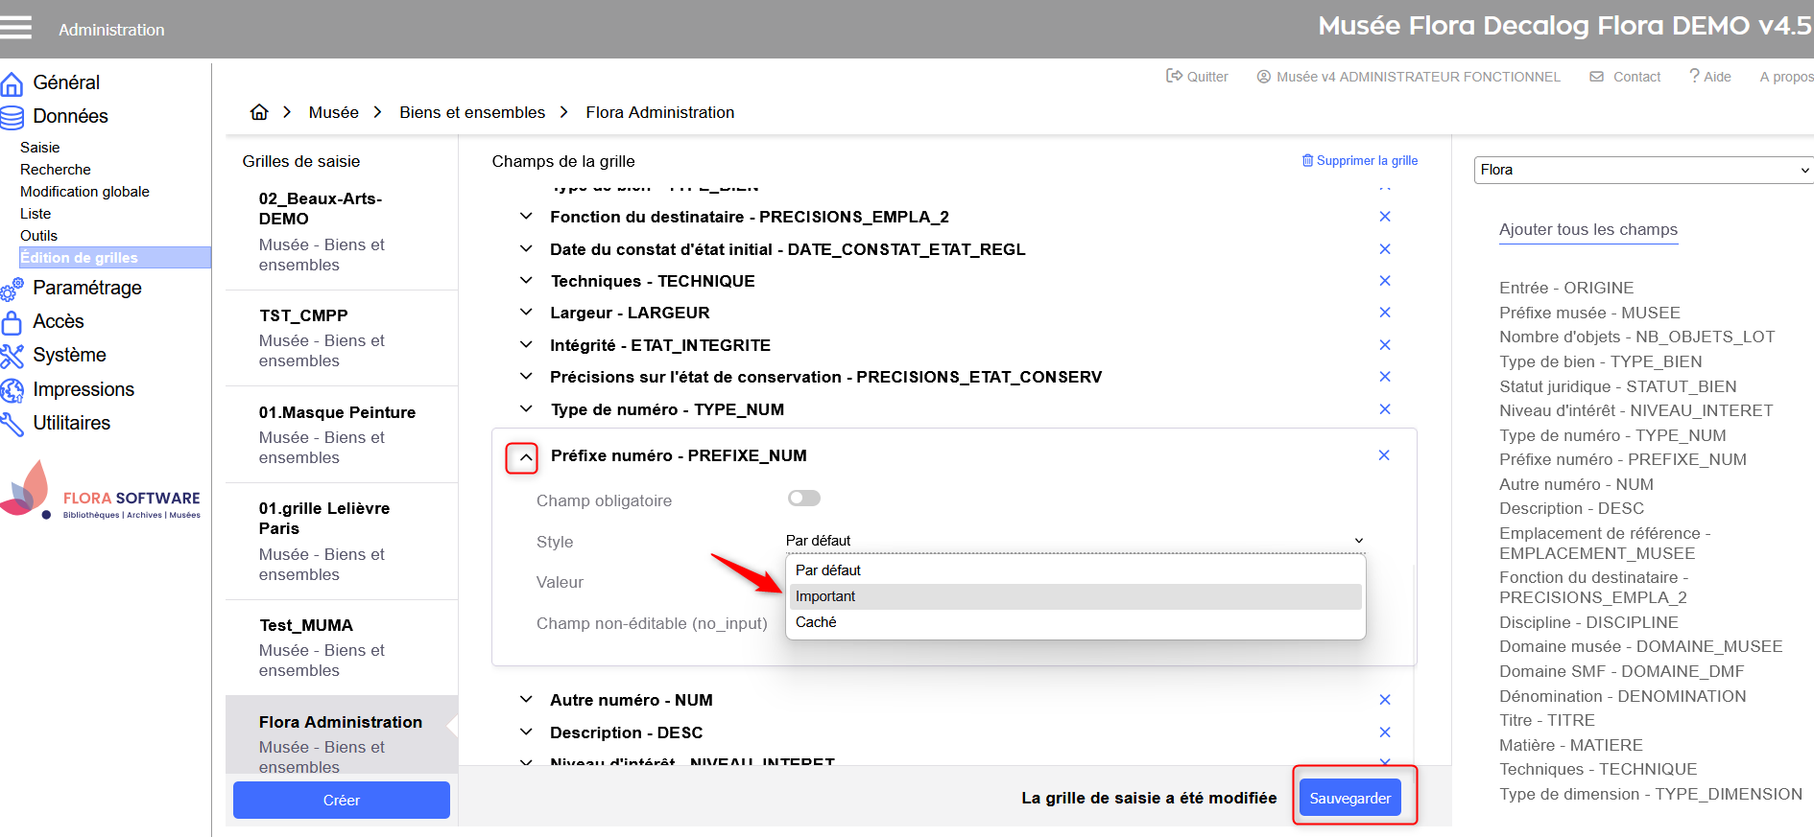Open the hamburger menu icon
Image resolution: width=1814 pixels, height=837 pixels.
point(16,28)
